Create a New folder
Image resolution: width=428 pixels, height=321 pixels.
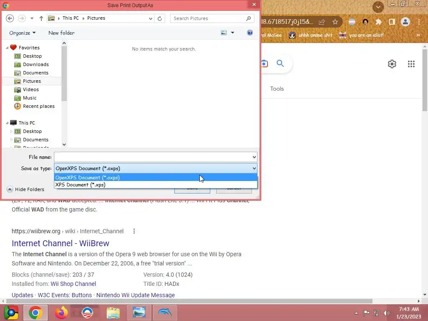61,33
